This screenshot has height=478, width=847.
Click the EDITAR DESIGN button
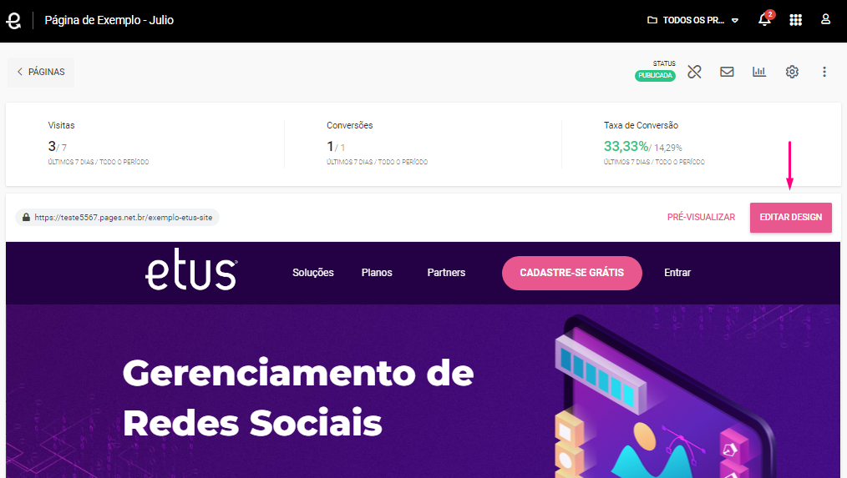791,218
